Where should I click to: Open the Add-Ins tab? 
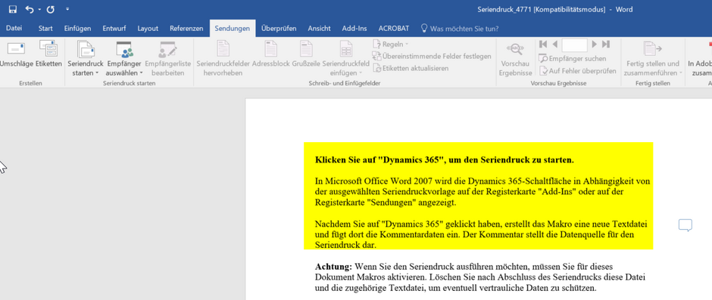pos(354,28)
